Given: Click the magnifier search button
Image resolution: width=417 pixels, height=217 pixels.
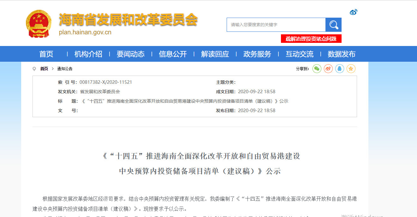Looking at the screenshot, I should [x=333, y=25].
